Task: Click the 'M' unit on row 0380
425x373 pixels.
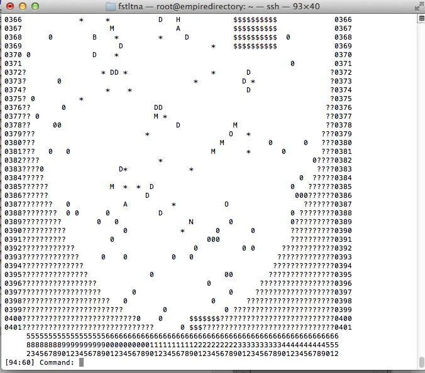Action: coord(222,143)
